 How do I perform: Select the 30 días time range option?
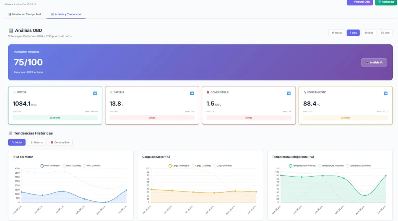(x=369, y=32)
